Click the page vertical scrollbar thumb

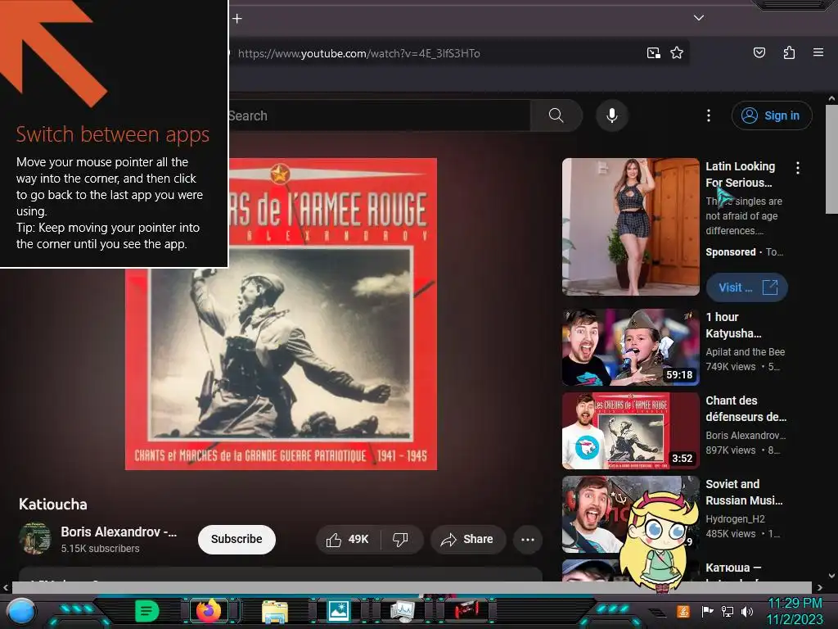[831, 160]
